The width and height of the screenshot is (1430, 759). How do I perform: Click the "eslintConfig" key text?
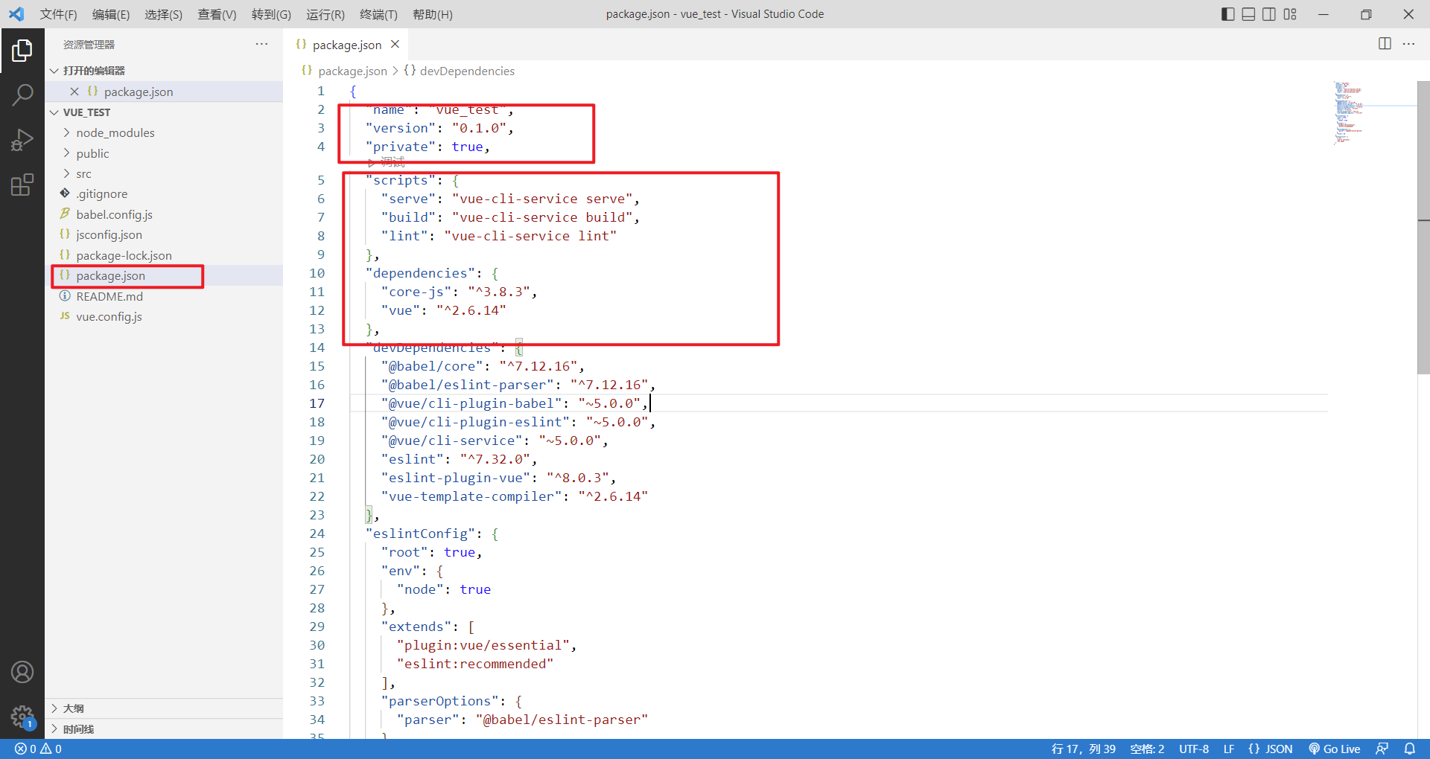coord(421,534)
